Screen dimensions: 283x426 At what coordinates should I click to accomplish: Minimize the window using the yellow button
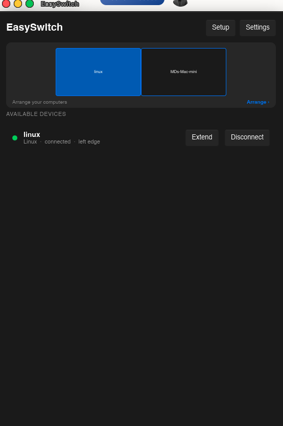[x=18, y=4]
